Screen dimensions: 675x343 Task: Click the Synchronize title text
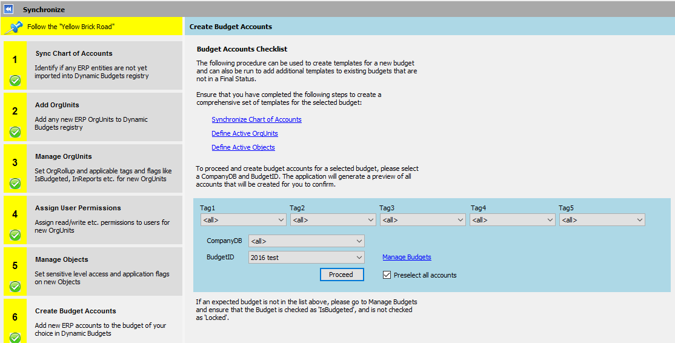(x=44, y=10)
